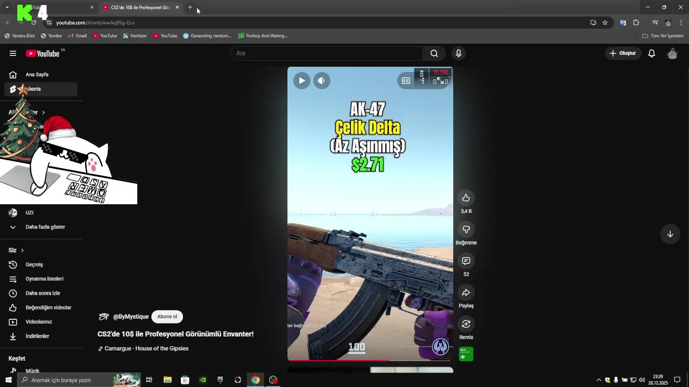Open the Fireboy And Waterg bookmark
This screenshot has width=689, height=387.
(263, 36)
